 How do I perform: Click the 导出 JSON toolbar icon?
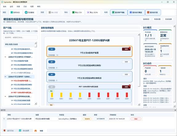click(x=88, y=12)
